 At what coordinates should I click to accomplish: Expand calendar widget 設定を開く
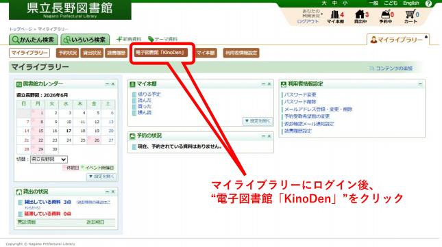pos(101,177)
